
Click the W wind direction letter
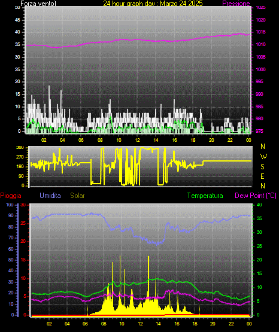[263, 157]
